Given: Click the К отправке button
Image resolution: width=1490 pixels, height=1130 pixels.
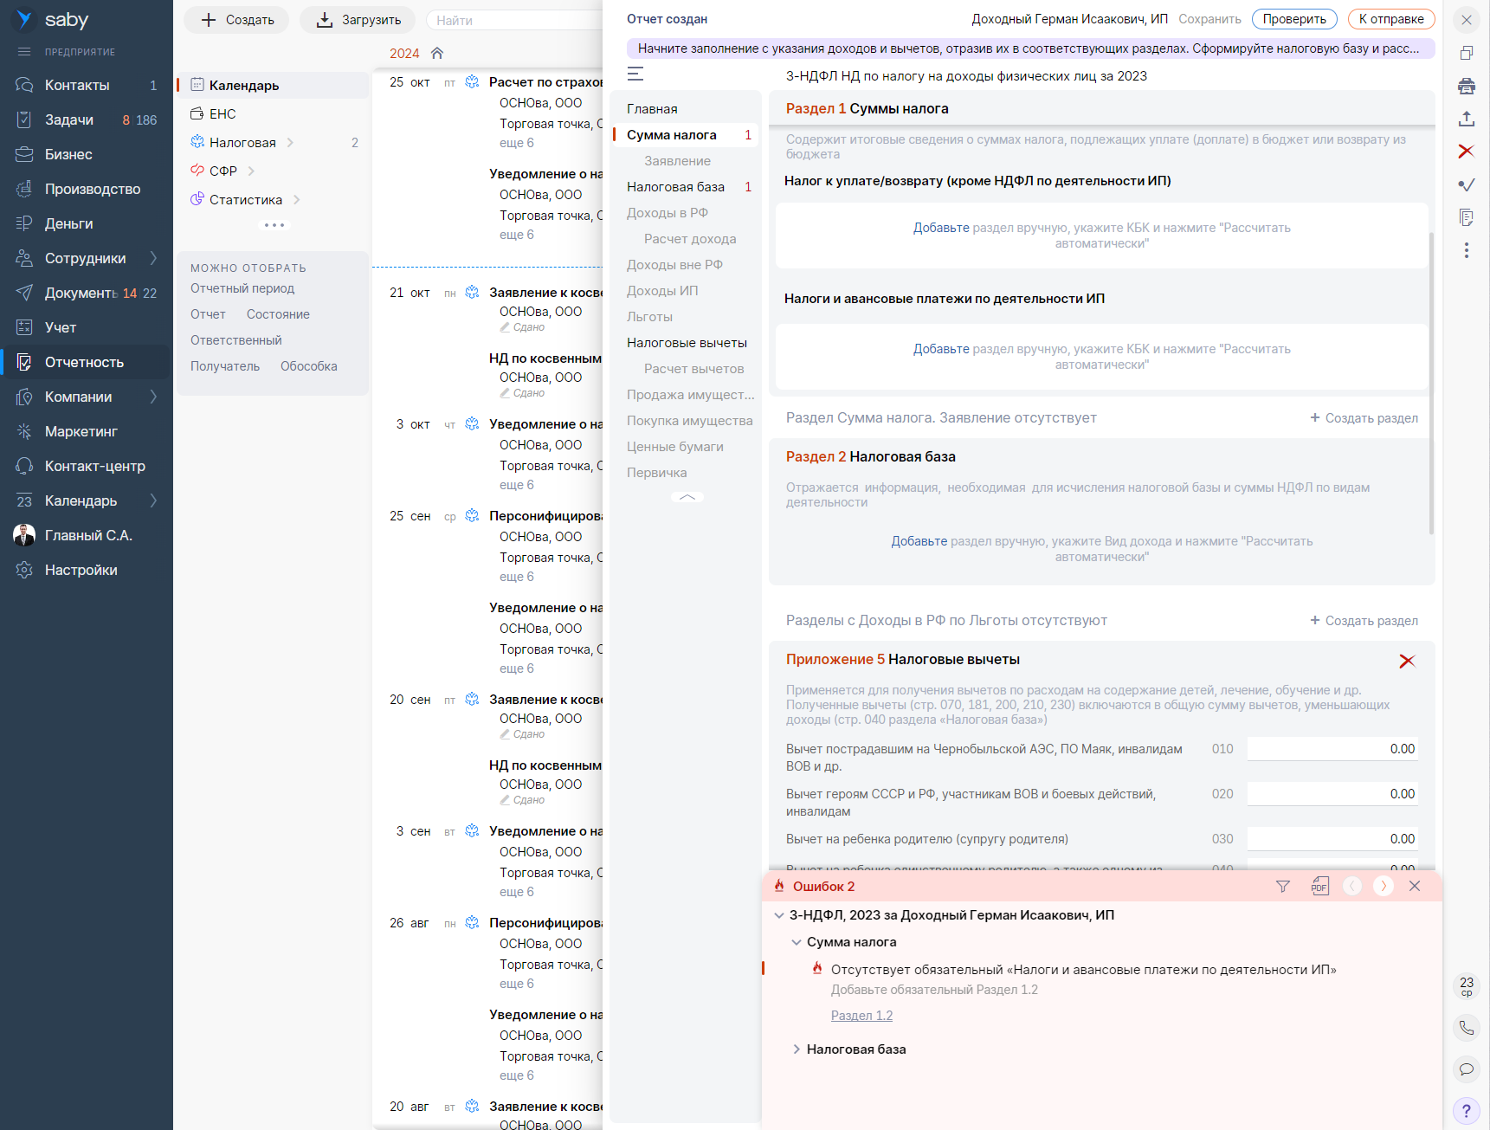Looking at the screenshot, I should click(1390, 19).
